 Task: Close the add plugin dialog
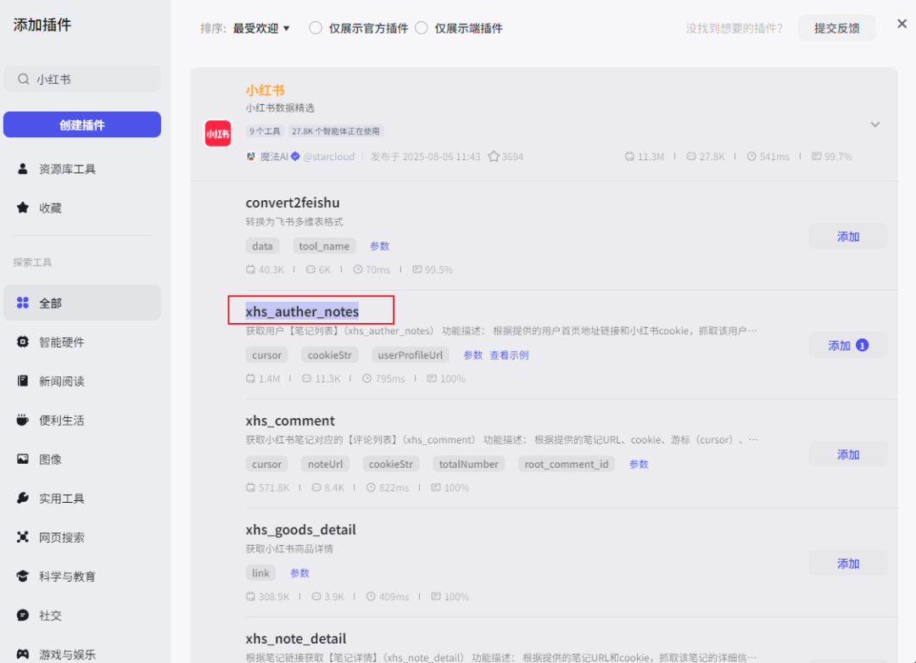point(902,24)
